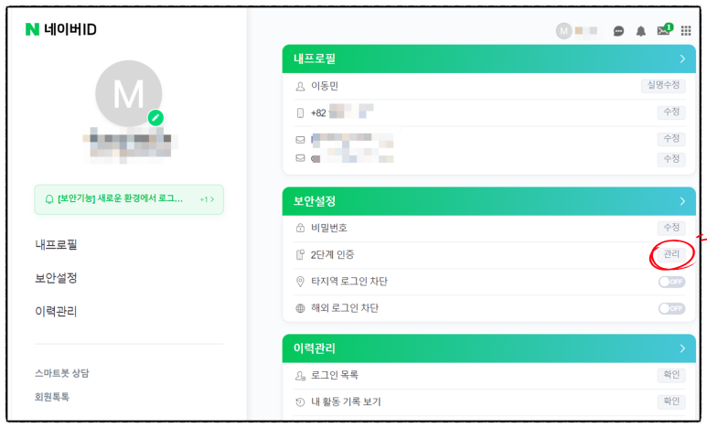
Task: Click the green pencil edit profile photo icon
Action: [155, 118]
